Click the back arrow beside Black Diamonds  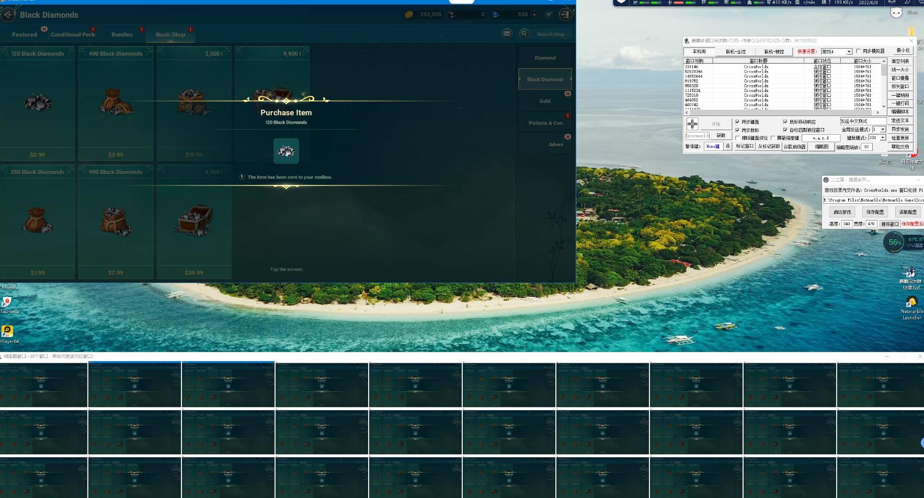tap(8, 15)
